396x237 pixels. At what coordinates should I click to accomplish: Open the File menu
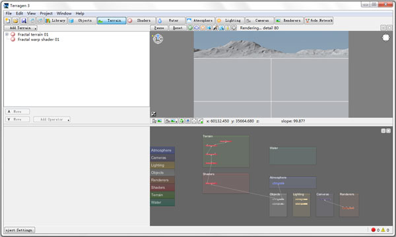[9, 13]
